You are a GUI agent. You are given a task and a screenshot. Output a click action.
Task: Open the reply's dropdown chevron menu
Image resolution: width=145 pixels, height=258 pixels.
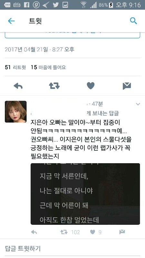point(138,104)
